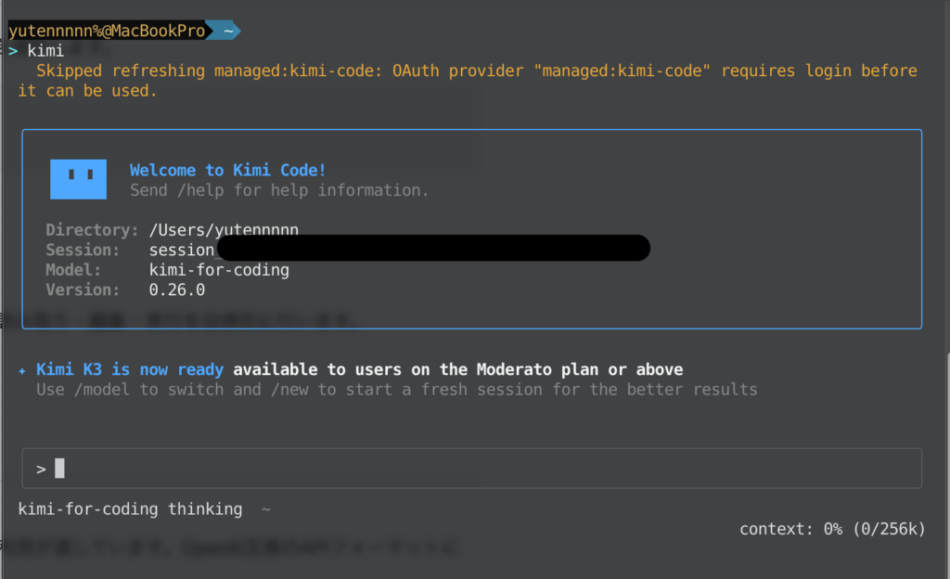This screenshot has width=950, height=579.
Task: Click the kimi-for-coding thinking status label
Action: point(130,509)
